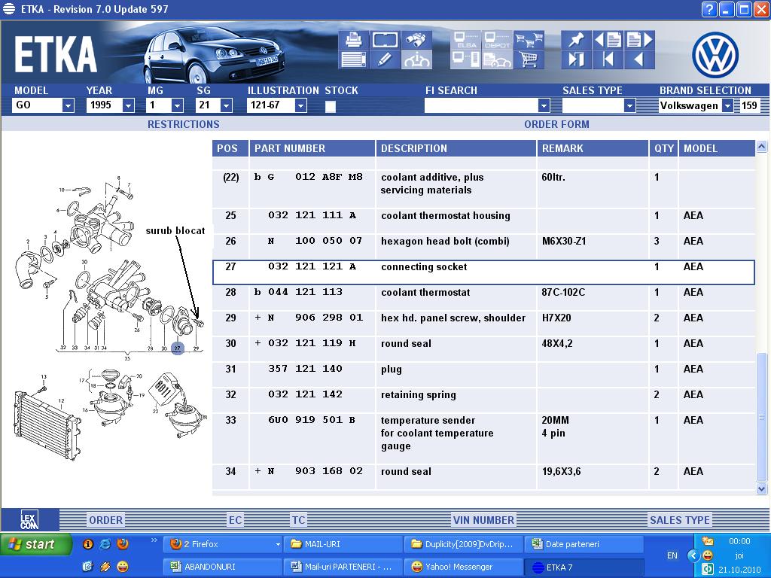Viewport: 771px width, 578px height.
Task: Open the RESTRICTIONS tab
Action: click(x=184, y=124)
